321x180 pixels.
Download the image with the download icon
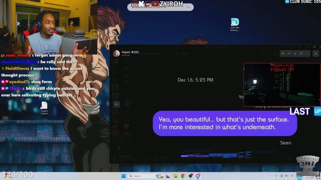[x=295, y=53]
